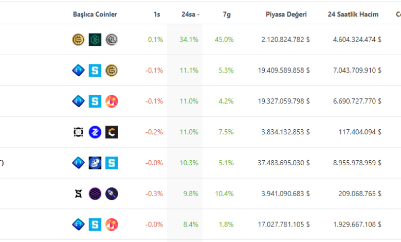The height and width of the screenshot is (242, 401).
Task: Click the 45.0% seven-day change value
Action: (x=226, y=40)
